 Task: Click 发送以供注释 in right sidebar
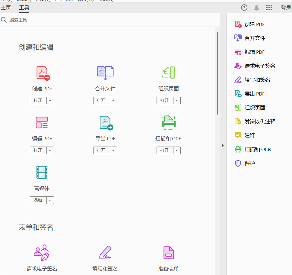click(x=255, y=121)
